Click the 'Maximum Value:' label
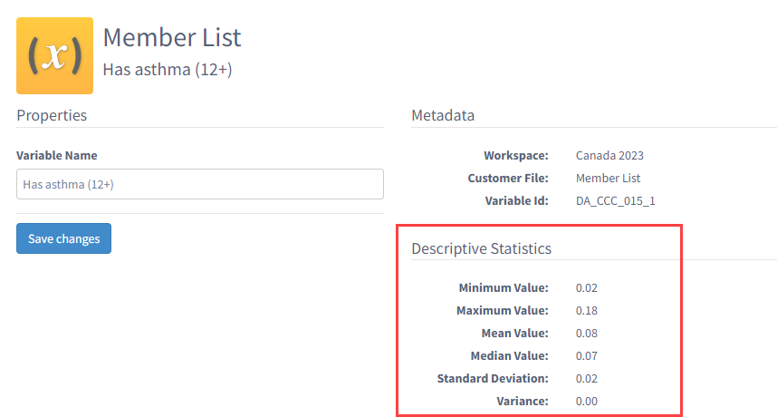The image size is (777, 417). pos(503,311)
